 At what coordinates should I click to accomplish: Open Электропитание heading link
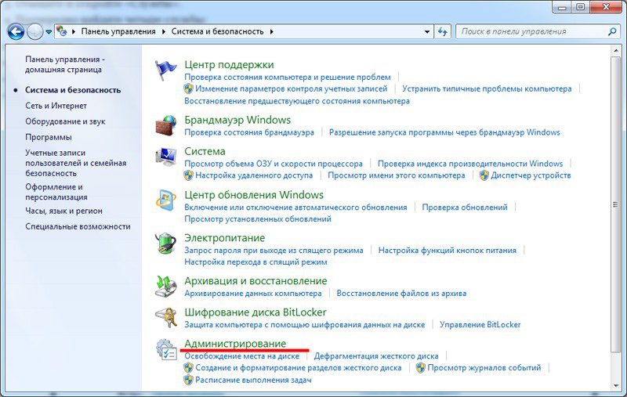tap(225, 238)
